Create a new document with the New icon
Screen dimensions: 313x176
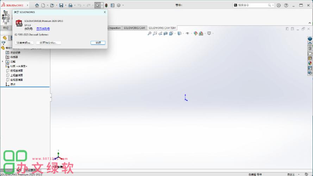(43, 5)
